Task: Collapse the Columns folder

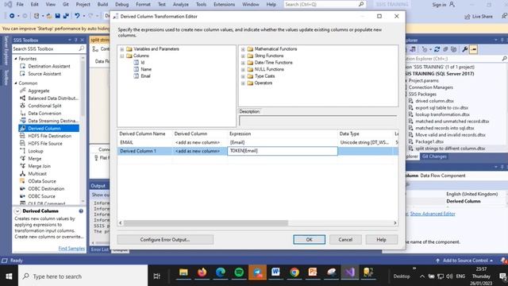Action: coord(121,56)
